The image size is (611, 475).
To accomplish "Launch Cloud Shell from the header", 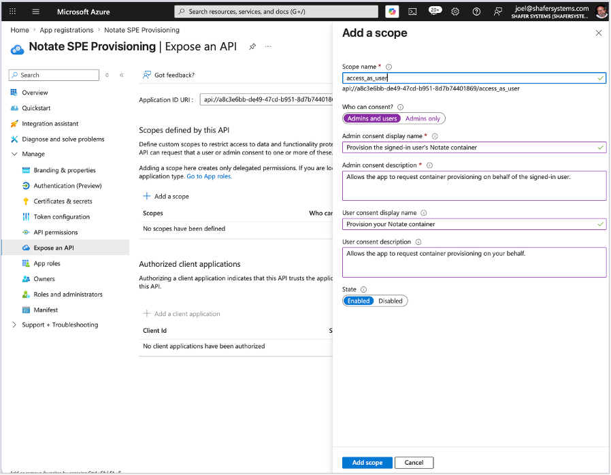I will tap(412, 12).
